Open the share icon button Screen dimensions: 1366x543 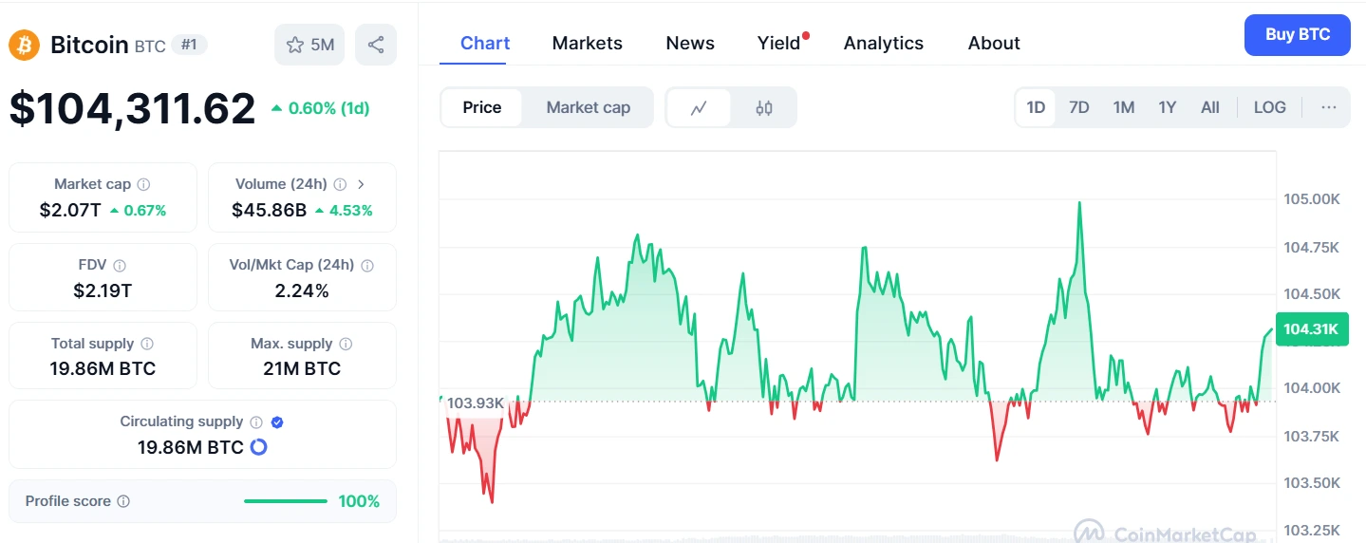tap(376, 45)
